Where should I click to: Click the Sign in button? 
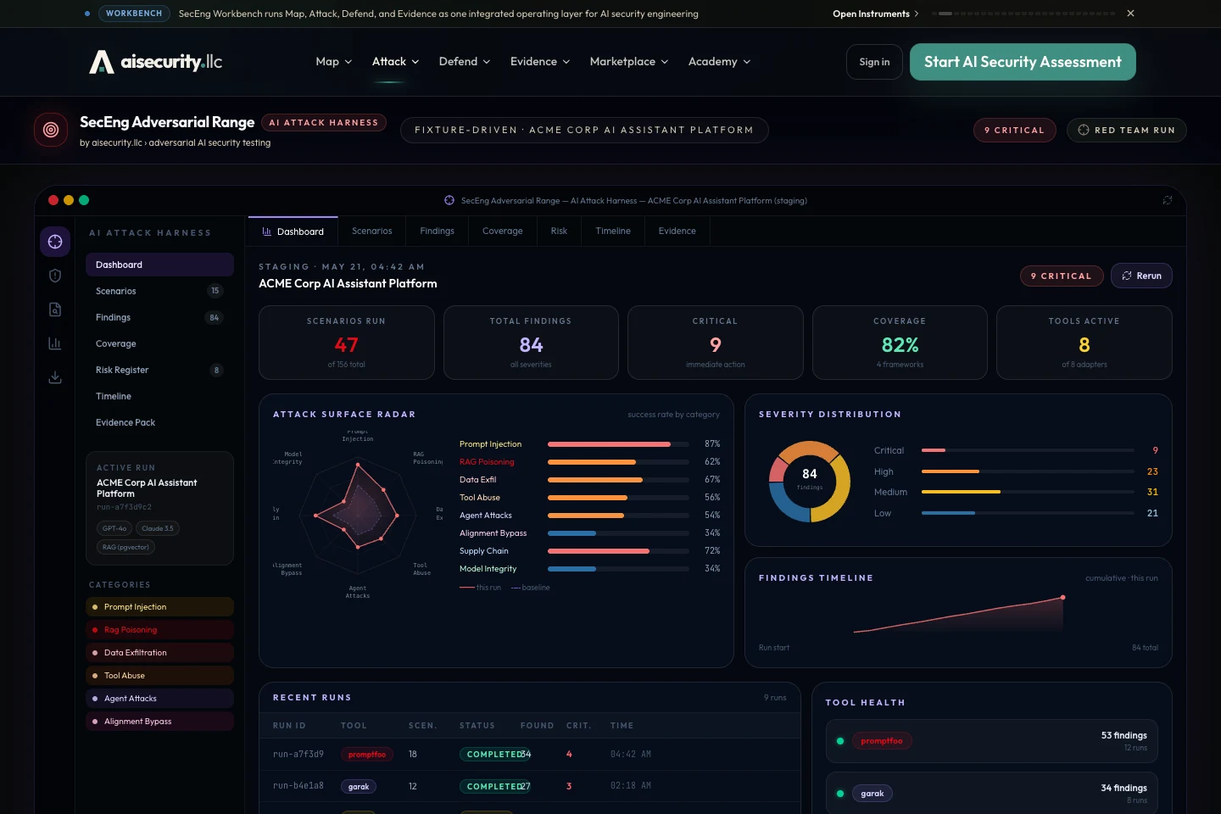click(874, 62)
